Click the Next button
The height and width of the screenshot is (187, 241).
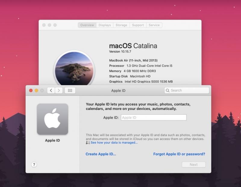point(194,165)
